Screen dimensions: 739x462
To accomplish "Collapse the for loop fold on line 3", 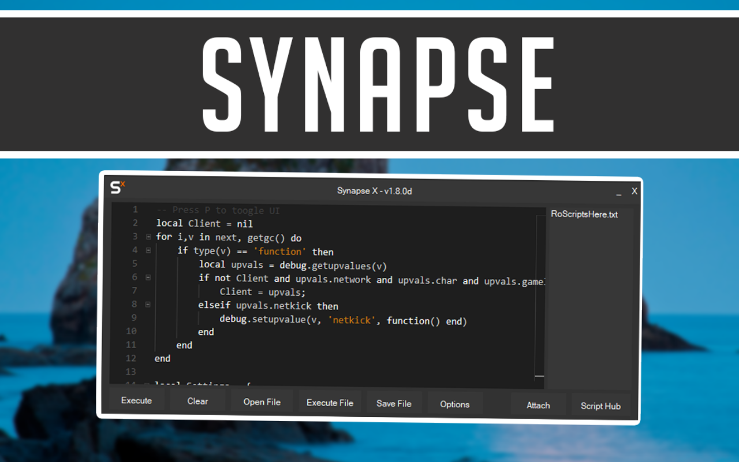I will (148, 237).
